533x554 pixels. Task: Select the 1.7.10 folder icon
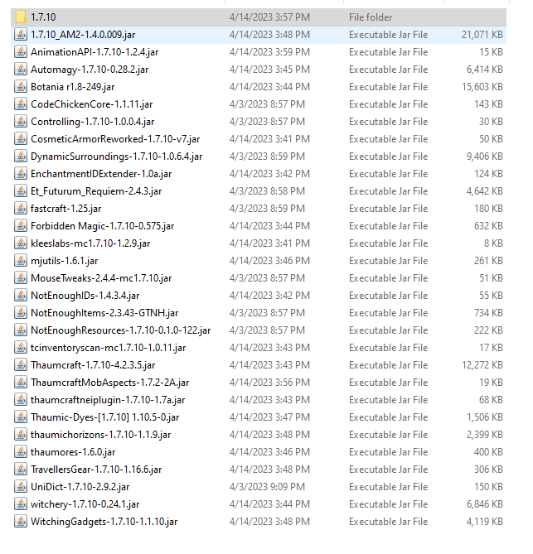21,17
